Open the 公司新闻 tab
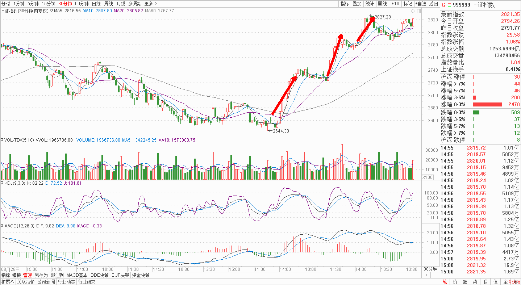This screenshot has width=521, height=285. point(46,282)
